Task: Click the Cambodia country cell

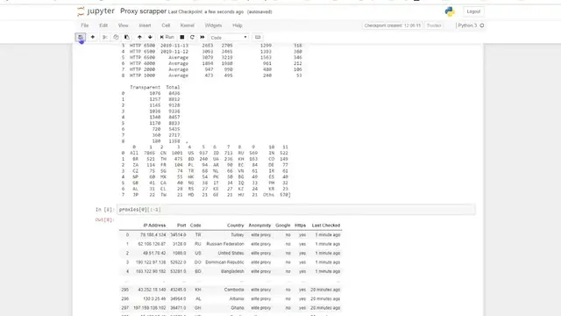Action: [x=234, y=290]
